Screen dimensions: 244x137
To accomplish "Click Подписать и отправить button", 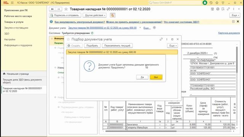I will pos(65,15).
